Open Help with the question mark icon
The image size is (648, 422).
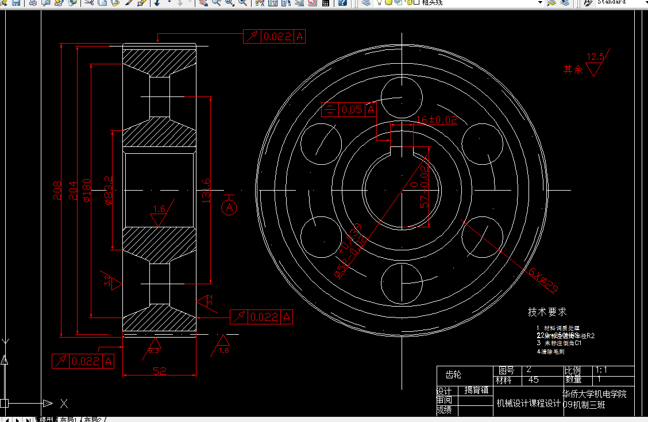(342, 2)
